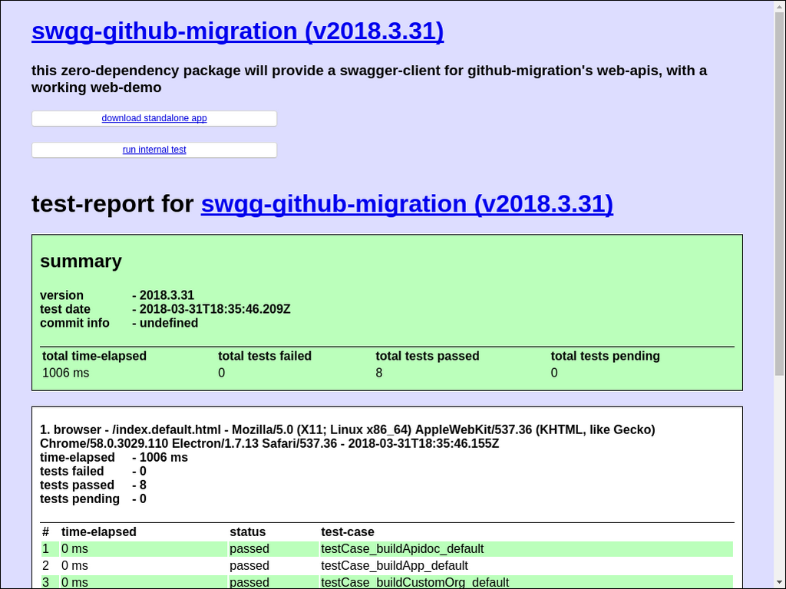
Task: Click the tests pending label in browser section
Action: [x=80, y=499]
